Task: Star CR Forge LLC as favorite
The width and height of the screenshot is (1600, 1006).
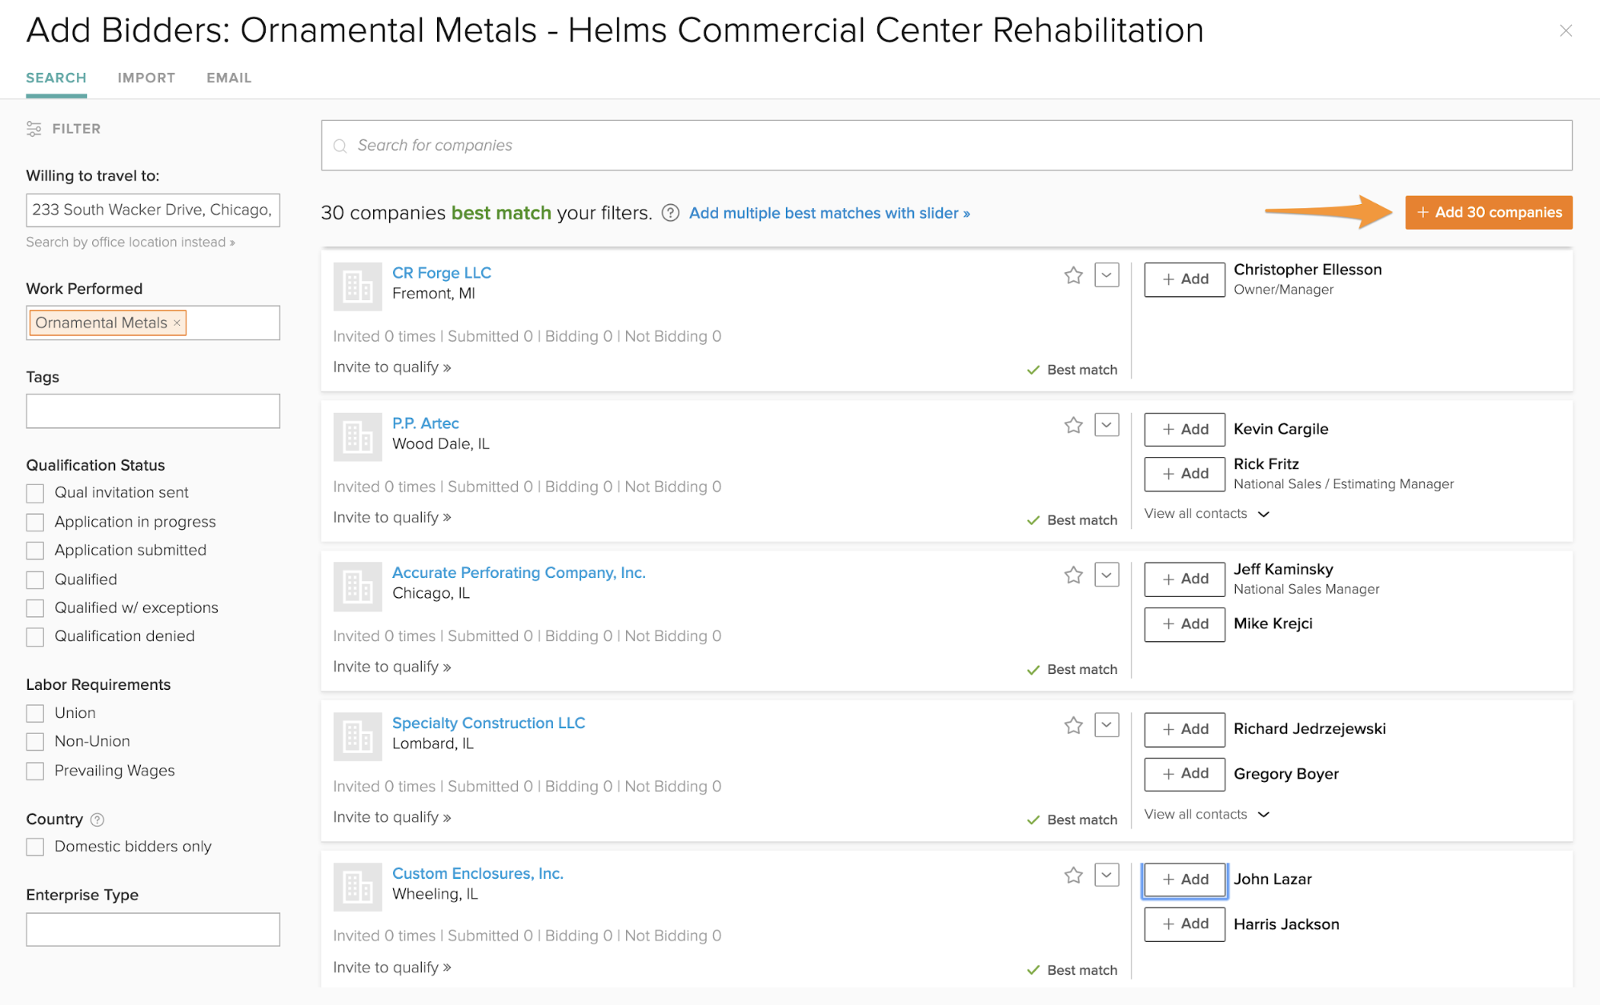Action: 1073,275
